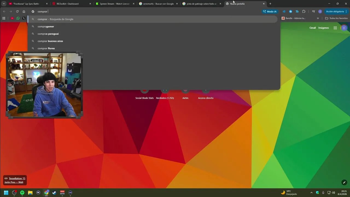350x197 pixels.
Task: Open the Bandle - Adivina la bookmark
Action: [293, 18]
